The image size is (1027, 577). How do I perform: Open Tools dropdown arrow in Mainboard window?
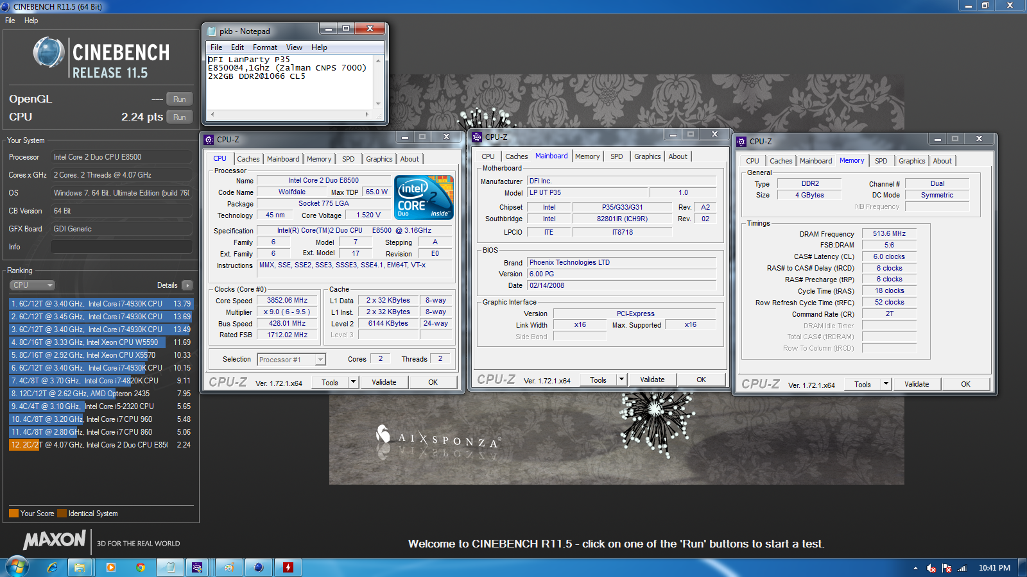pos(621,380)
